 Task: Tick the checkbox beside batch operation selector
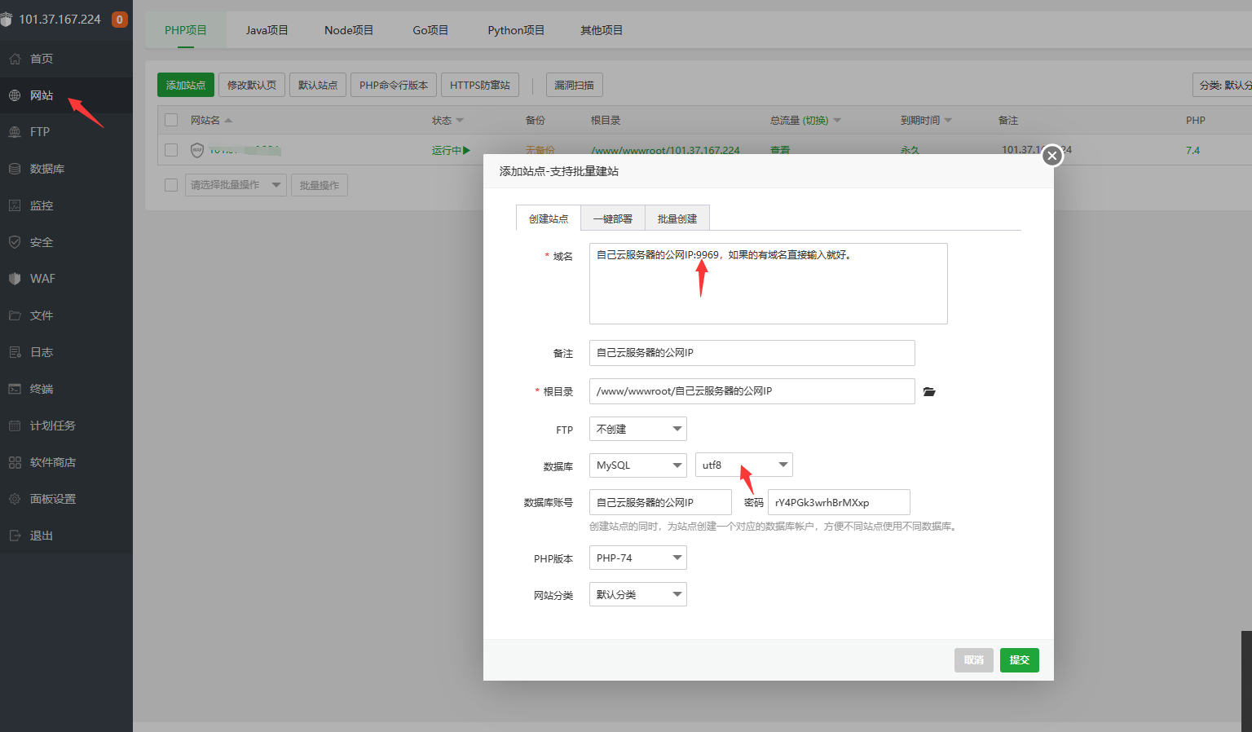point(171,185)
